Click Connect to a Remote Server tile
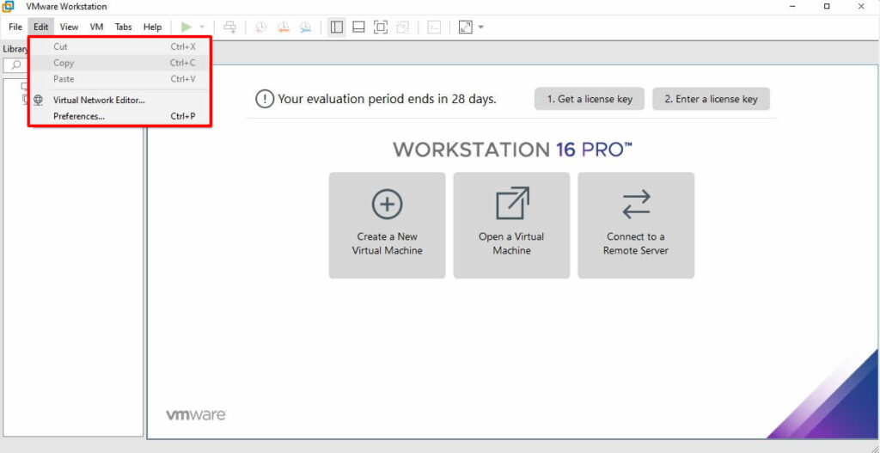880x453 pixels. click(x=636, y=225)
